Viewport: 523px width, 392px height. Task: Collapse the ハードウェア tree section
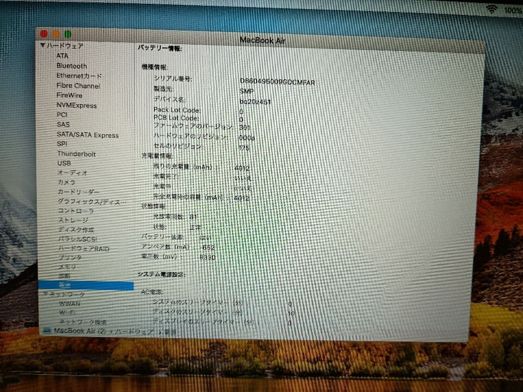click(x=43, y=45)
